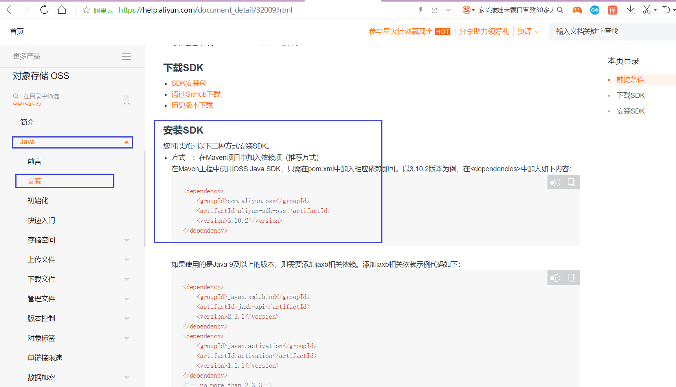Open restore-tab dropdown arrow beside undo icon

[x=674, y=10]
